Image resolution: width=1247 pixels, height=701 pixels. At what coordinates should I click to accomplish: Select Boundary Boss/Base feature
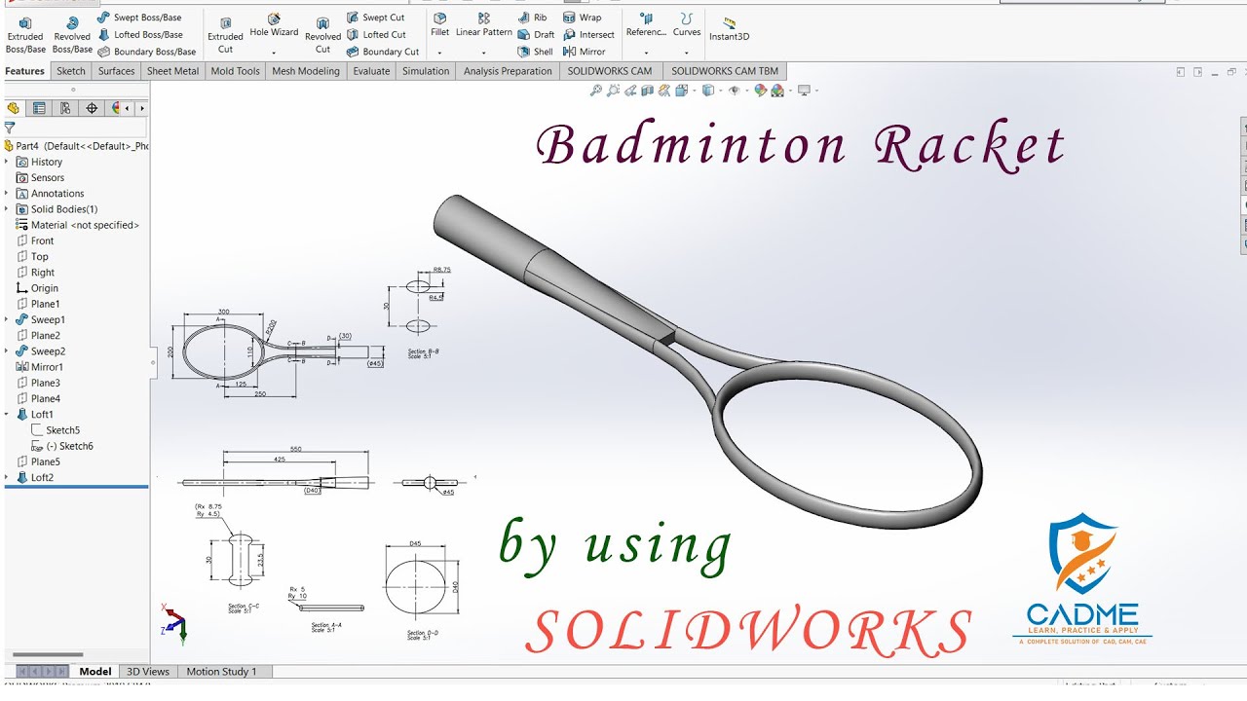pyautogui.click(x=146, y=52)
